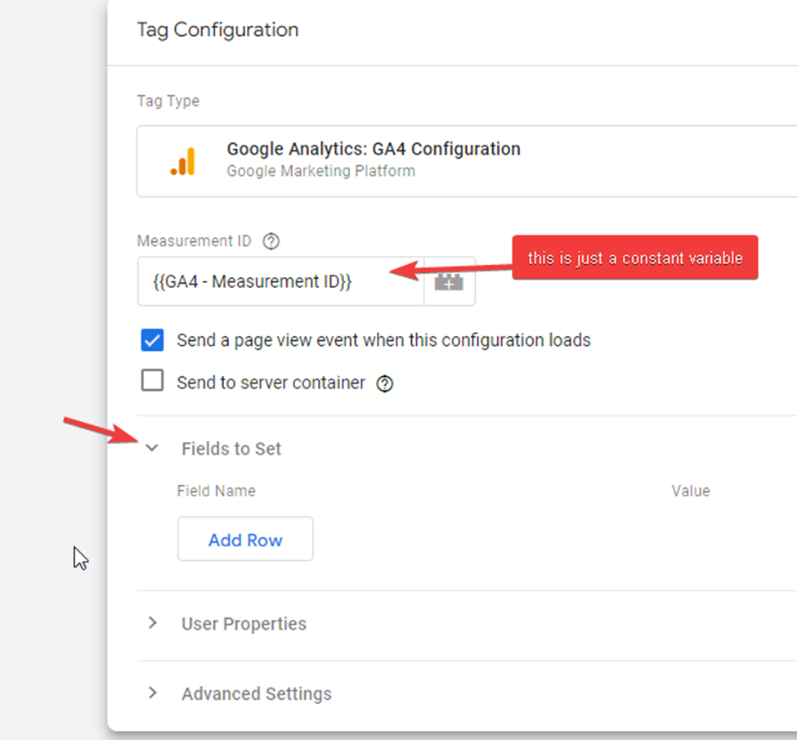The image size is (797, 740).
Task: Click the 'Send to server container' label text
Action: pos(271,383)
